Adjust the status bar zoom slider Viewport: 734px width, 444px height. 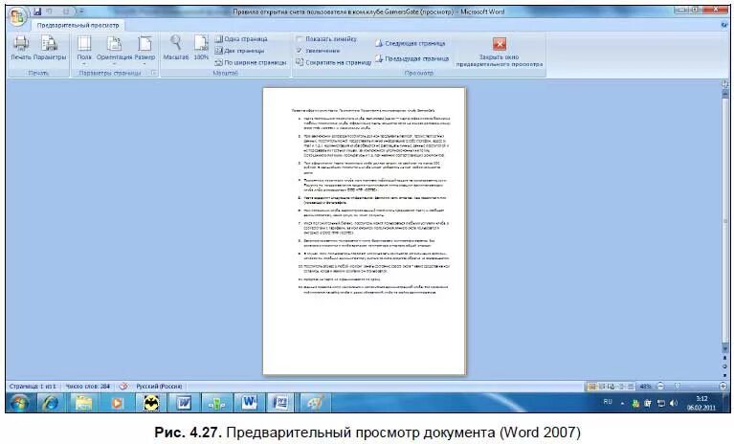pyautogui.click(x=678, y=387)
